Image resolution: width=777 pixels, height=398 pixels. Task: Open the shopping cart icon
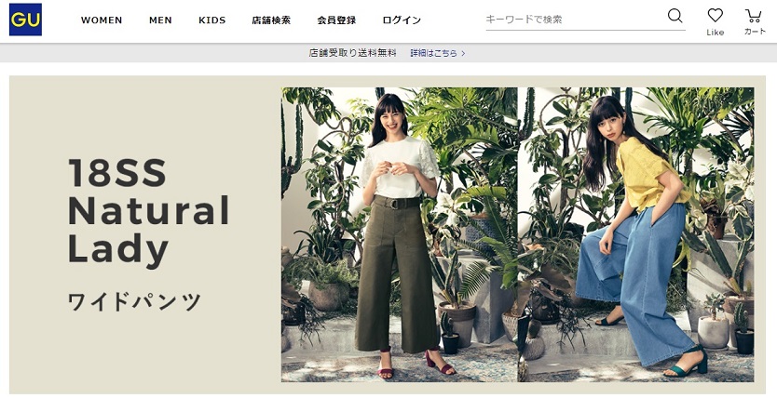(x=753, y=16)
